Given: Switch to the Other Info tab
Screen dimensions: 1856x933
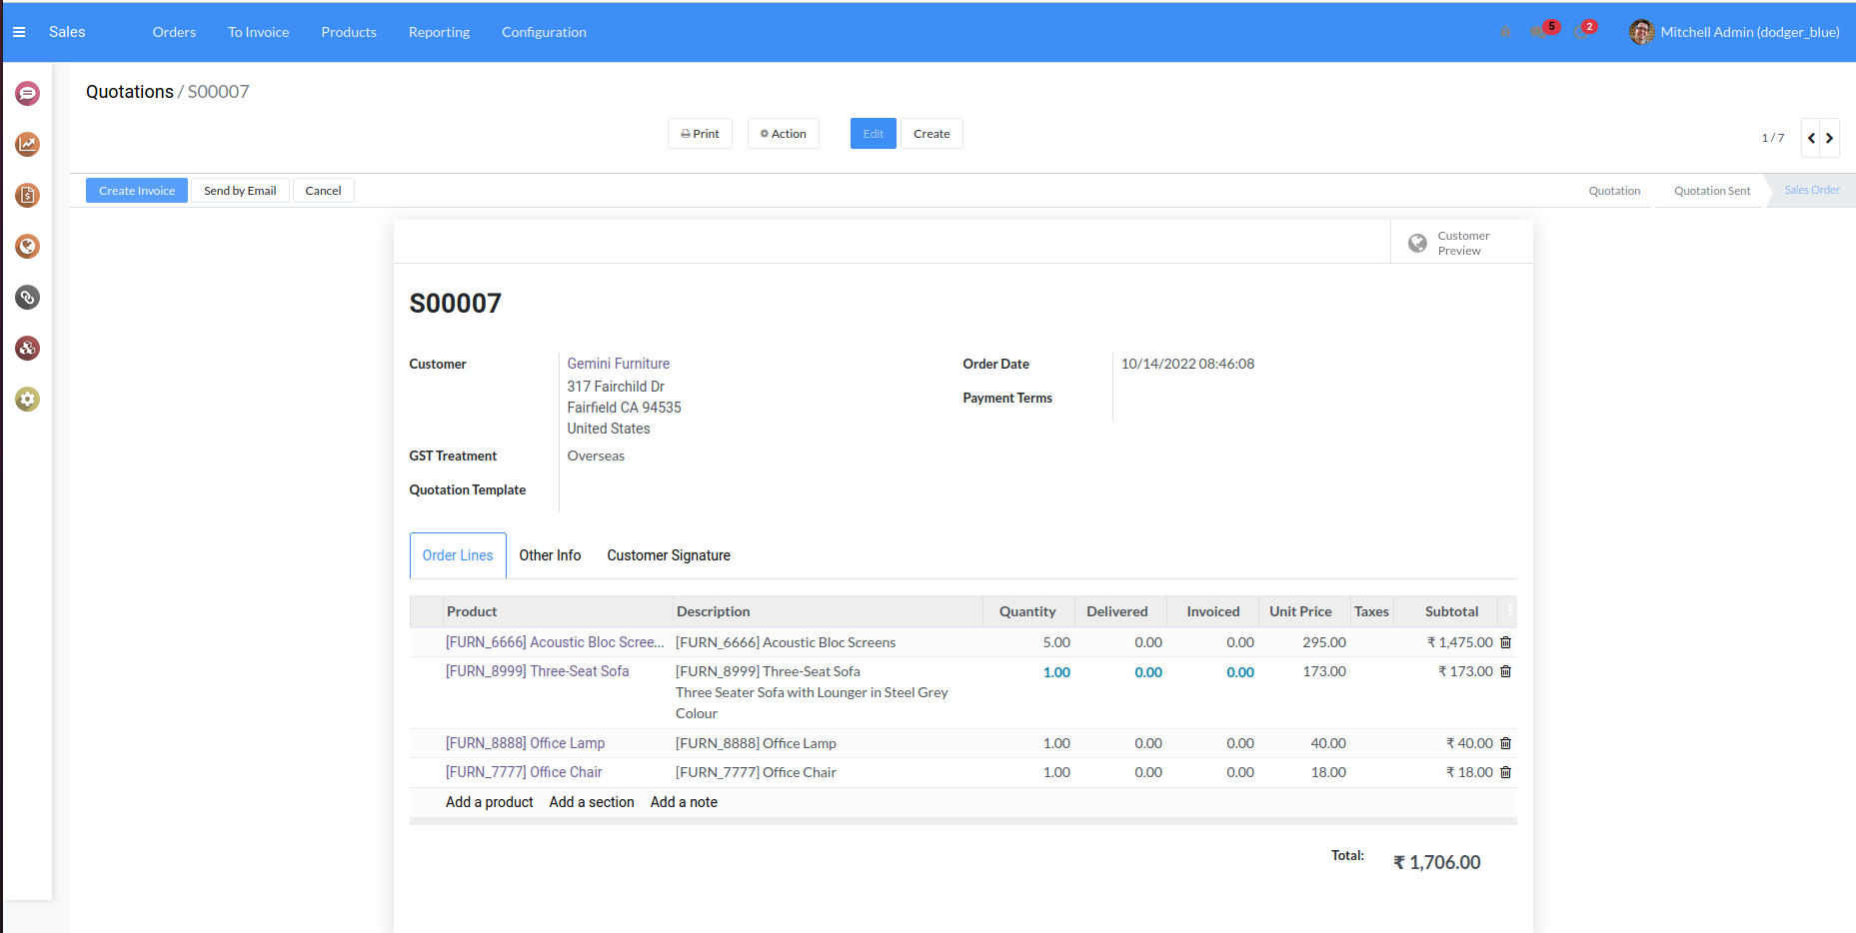Looking at the screenshot, I should (550, 555).
